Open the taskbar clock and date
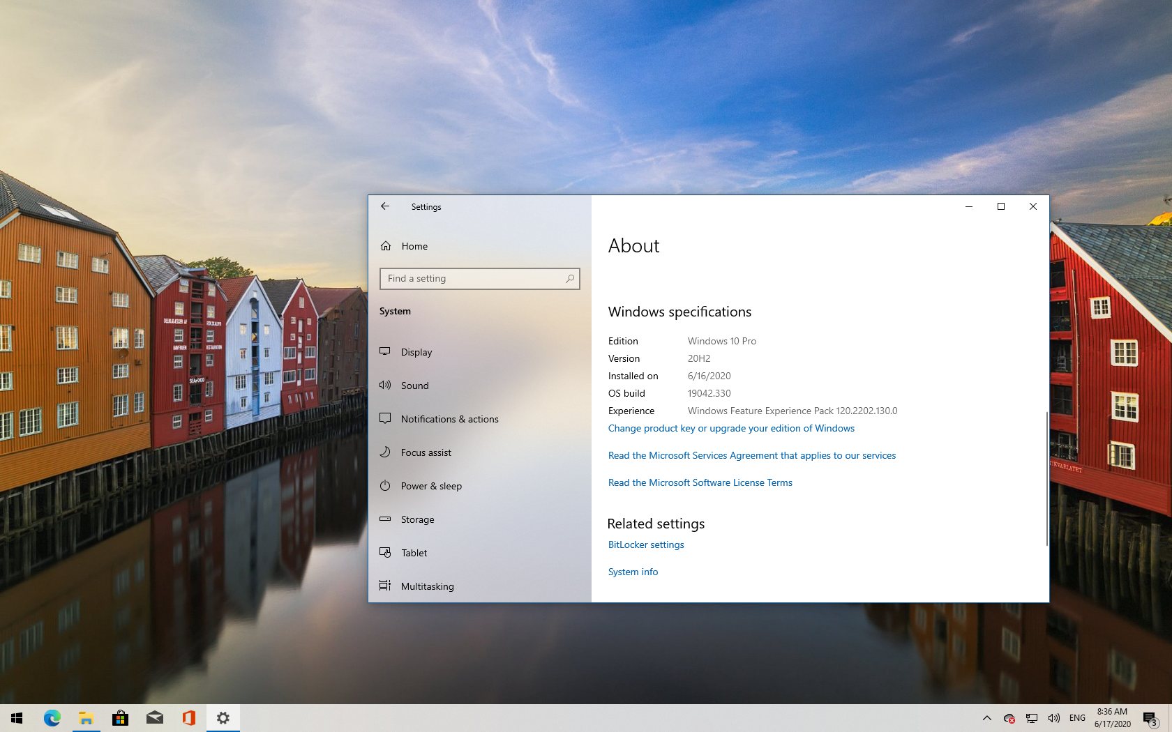The image size is (1172, 732). 1112,718
